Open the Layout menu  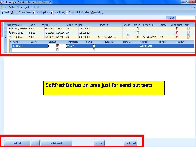(x=26, y=7)
